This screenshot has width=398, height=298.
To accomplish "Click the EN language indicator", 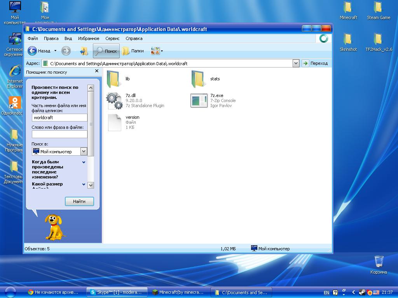I will [x=326, y=293].
